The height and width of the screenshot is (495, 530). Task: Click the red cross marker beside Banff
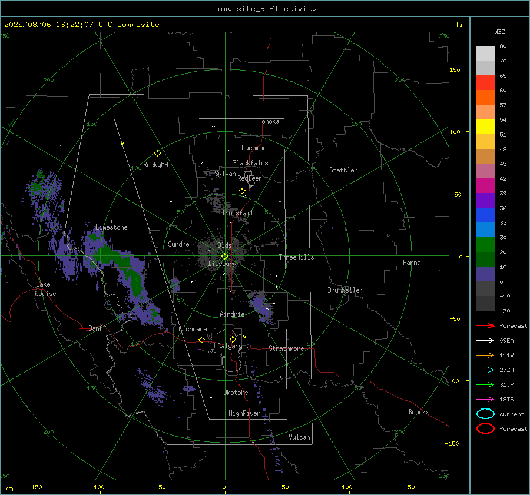84,328
